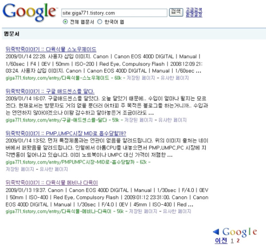Image resolution: width=266 pixels, height=252 pixels.
Task: Open 유사한 페이지 for 애드센스 result
Action: (172, 120)
